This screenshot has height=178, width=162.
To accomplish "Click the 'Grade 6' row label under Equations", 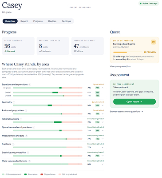I will pyautogui.click(x=8, y=96).
